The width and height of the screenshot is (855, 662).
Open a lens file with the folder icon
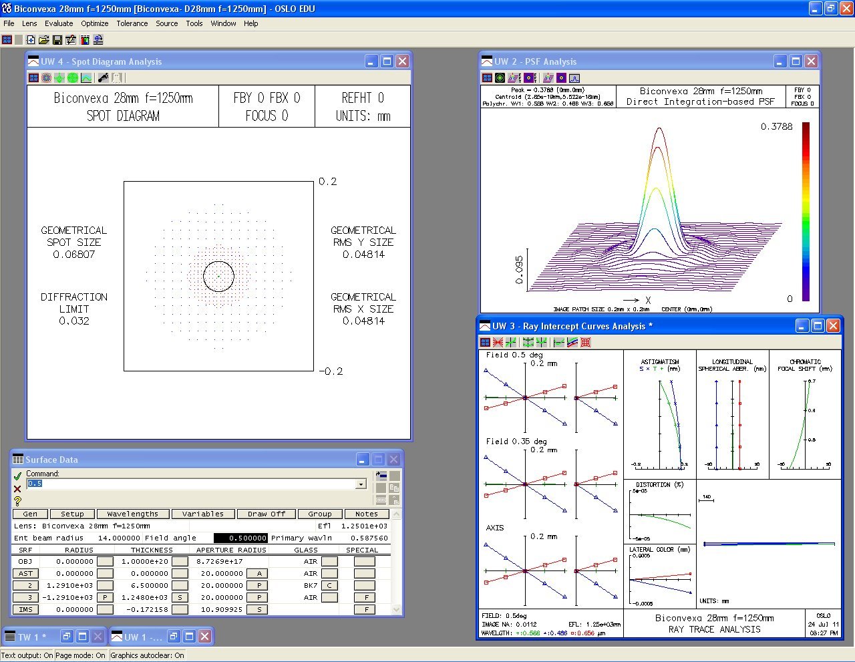pos(44,40)
